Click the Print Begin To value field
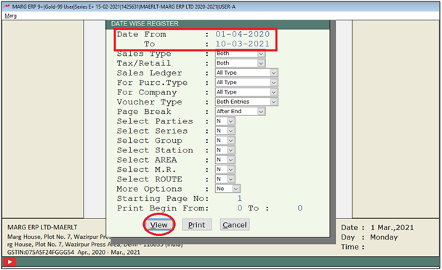The width and height of the screenshot is (442, 270). pyautogui.click(x=300, y=208)
